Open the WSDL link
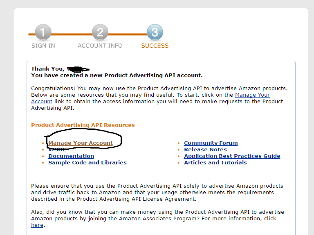 pos(57,150)
